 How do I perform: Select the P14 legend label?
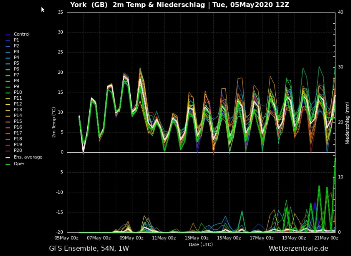(x=18, y=116)
